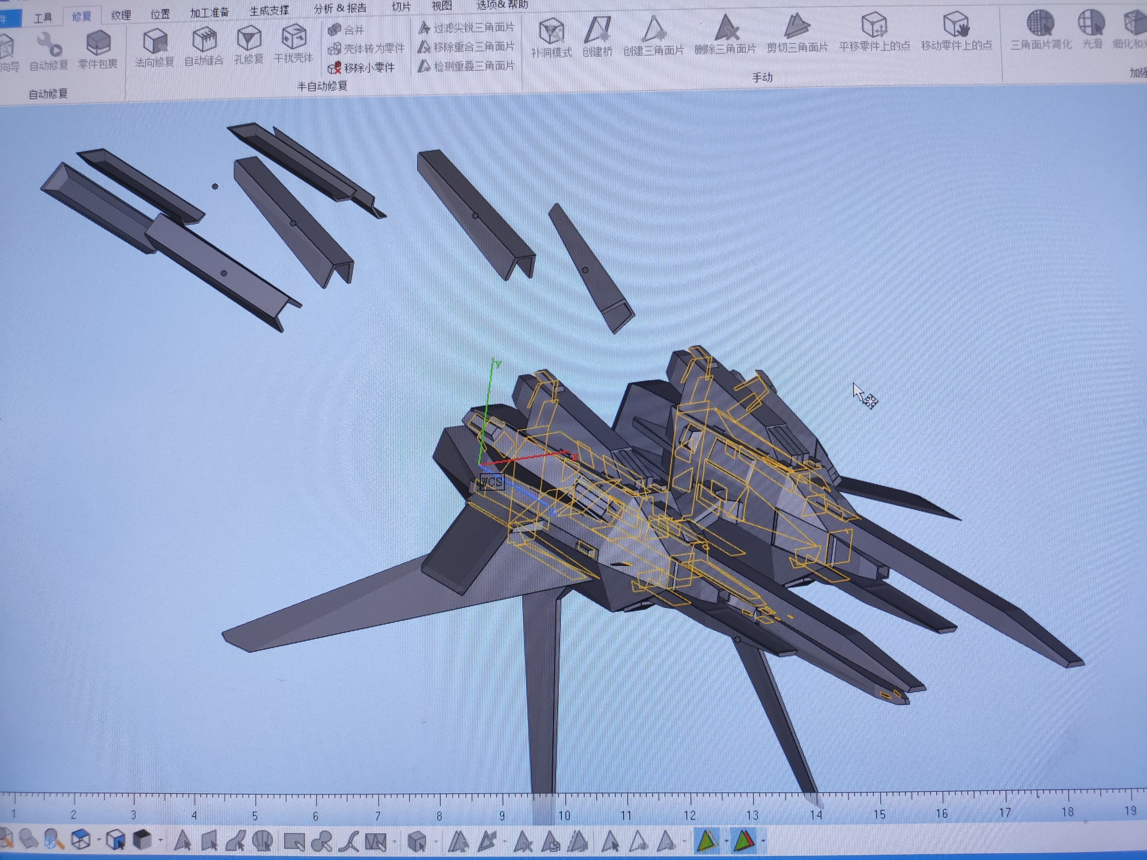The image size is (1147, 860).
Task: Open the 分析 & 报告 tab
Action: pos(340,8)
